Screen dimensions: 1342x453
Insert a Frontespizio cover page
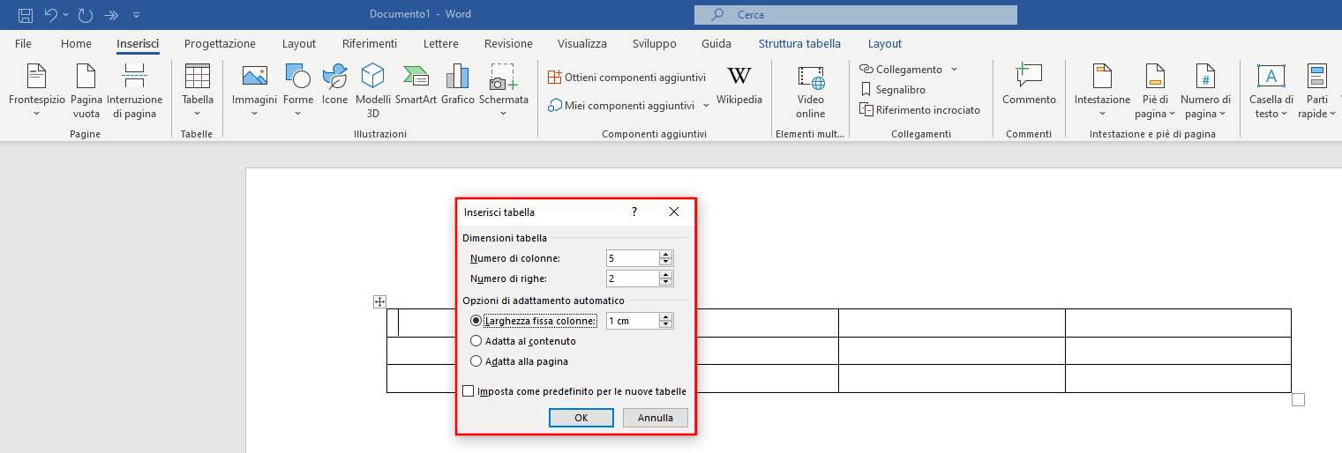click(37, 92)
